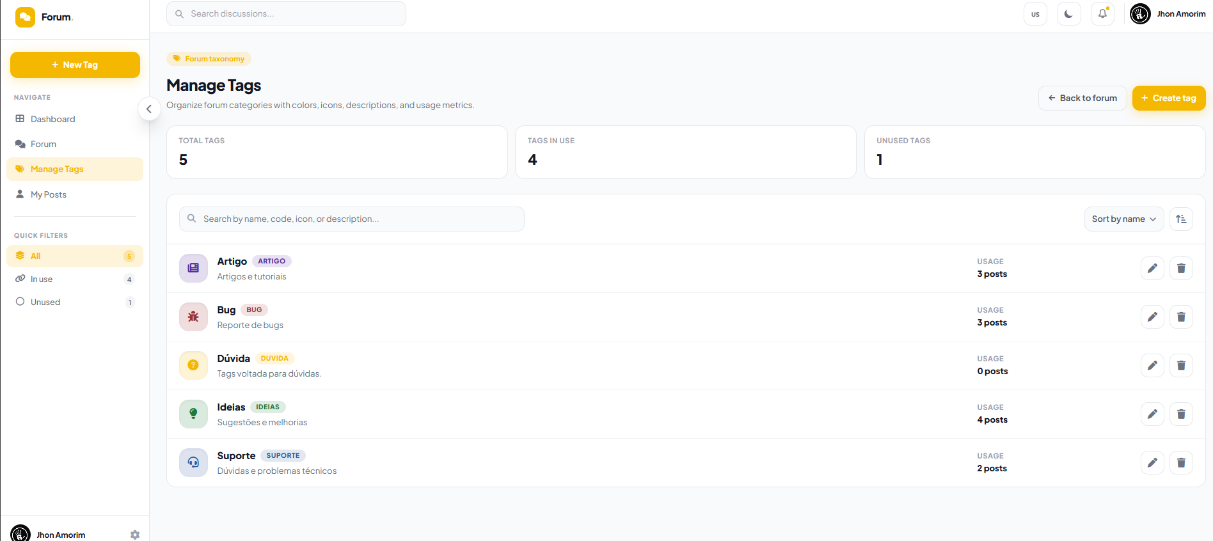
Task: Open My Posts in navigation
Action: 75,194
